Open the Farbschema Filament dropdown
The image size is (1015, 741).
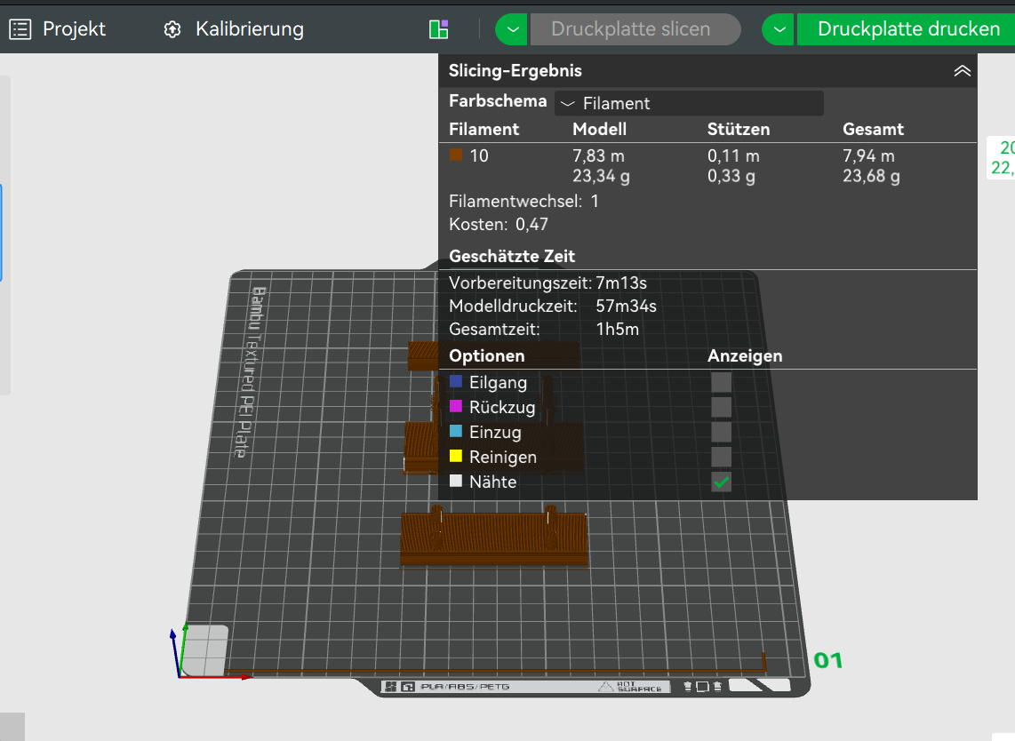tap(689, 103)
